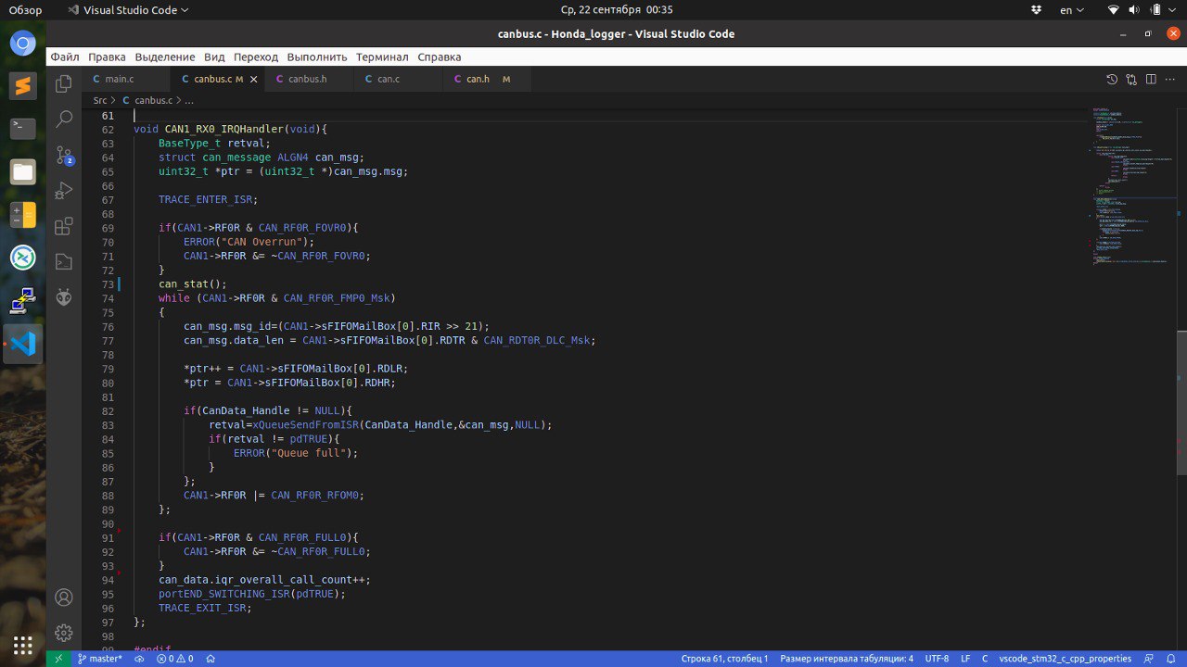1187x667 pixels.
Task: Click the ERROR("CAN Overrun") code line
Action: pyautogui.click(x=249, y=242)
